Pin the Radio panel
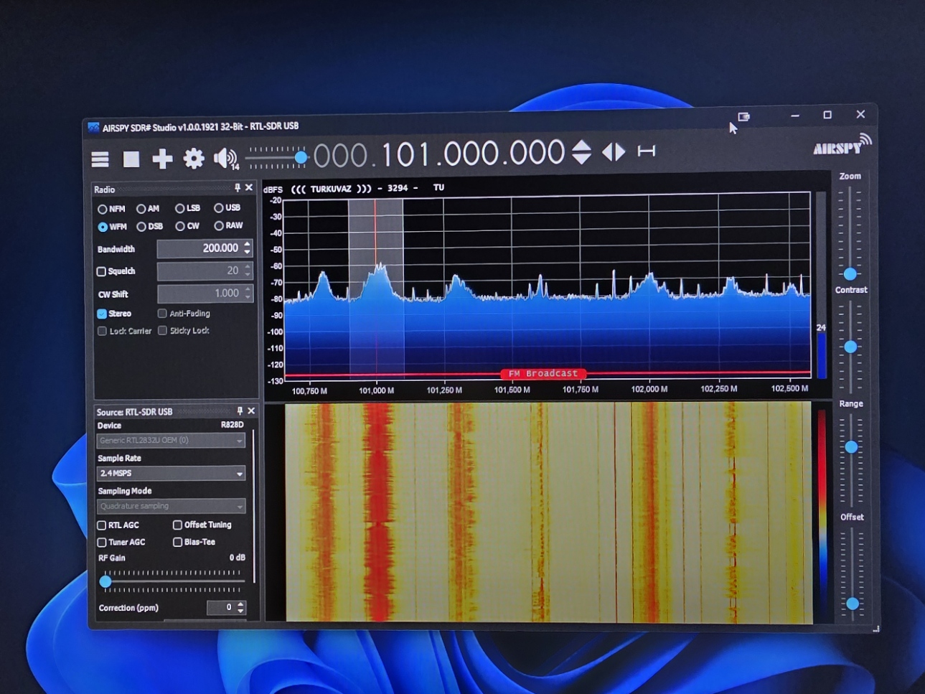The width and height of the screenshot is (925, 694). (x=238, y=188)
